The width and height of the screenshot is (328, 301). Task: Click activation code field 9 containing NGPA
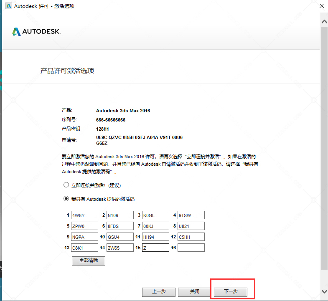tap(84, 237)
